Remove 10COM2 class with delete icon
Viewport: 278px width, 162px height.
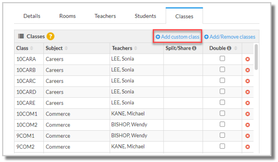click(x=247, y=125)
